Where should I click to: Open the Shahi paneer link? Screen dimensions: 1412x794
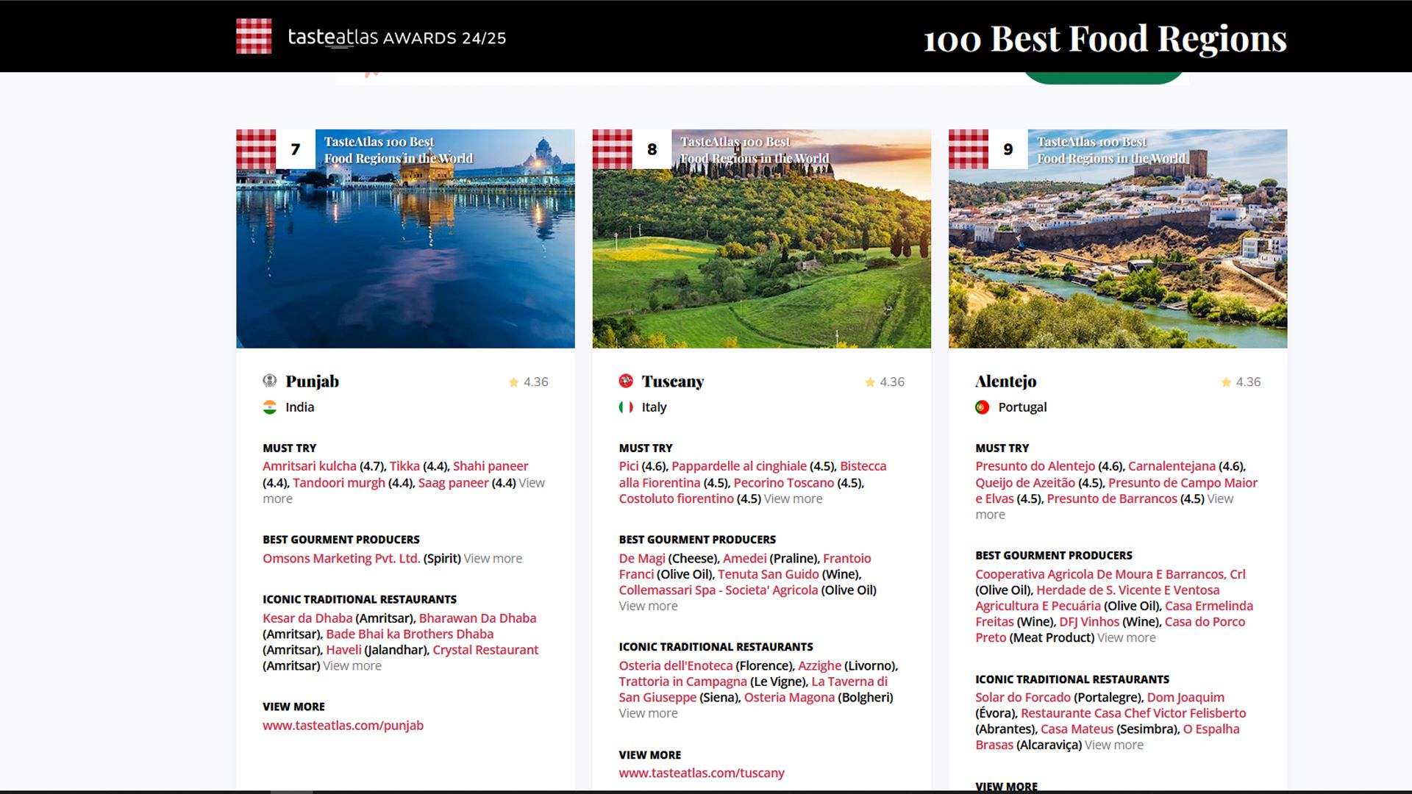pyautogui.click(x=491, y=466)
